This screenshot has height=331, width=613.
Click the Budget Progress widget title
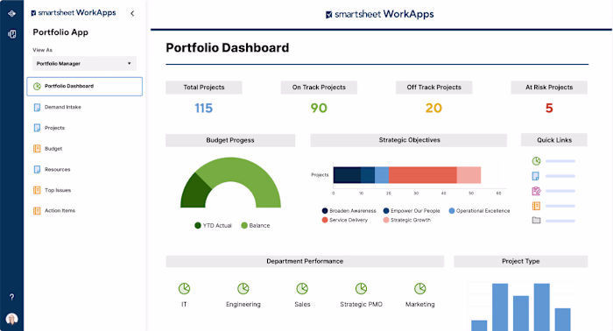pyautogui.click(x=230, y=140)
